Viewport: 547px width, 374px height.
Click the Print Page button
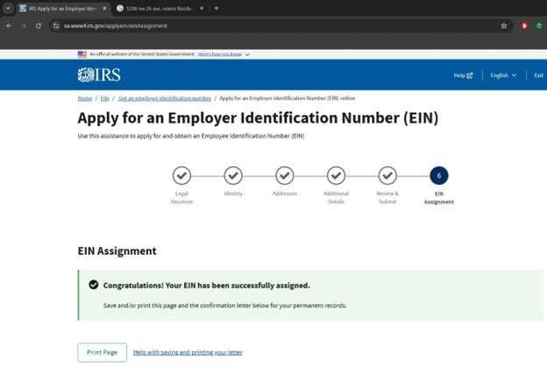pos(102,352)
